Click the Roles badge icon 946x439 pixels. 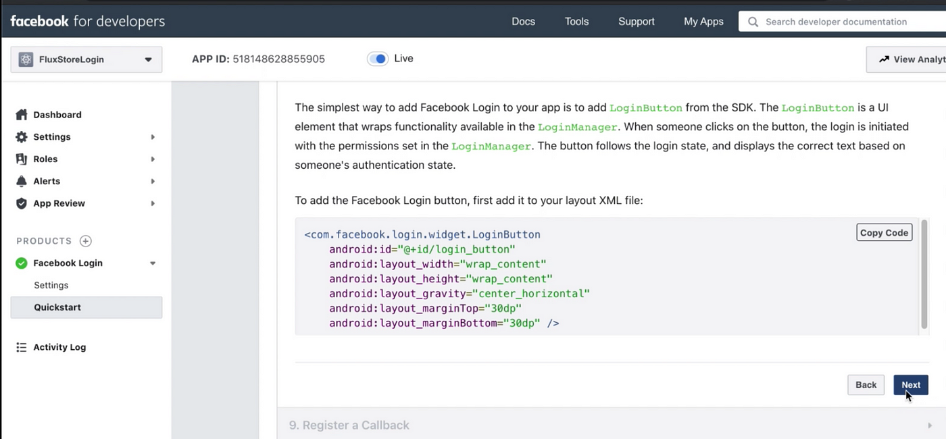[22, 159]
